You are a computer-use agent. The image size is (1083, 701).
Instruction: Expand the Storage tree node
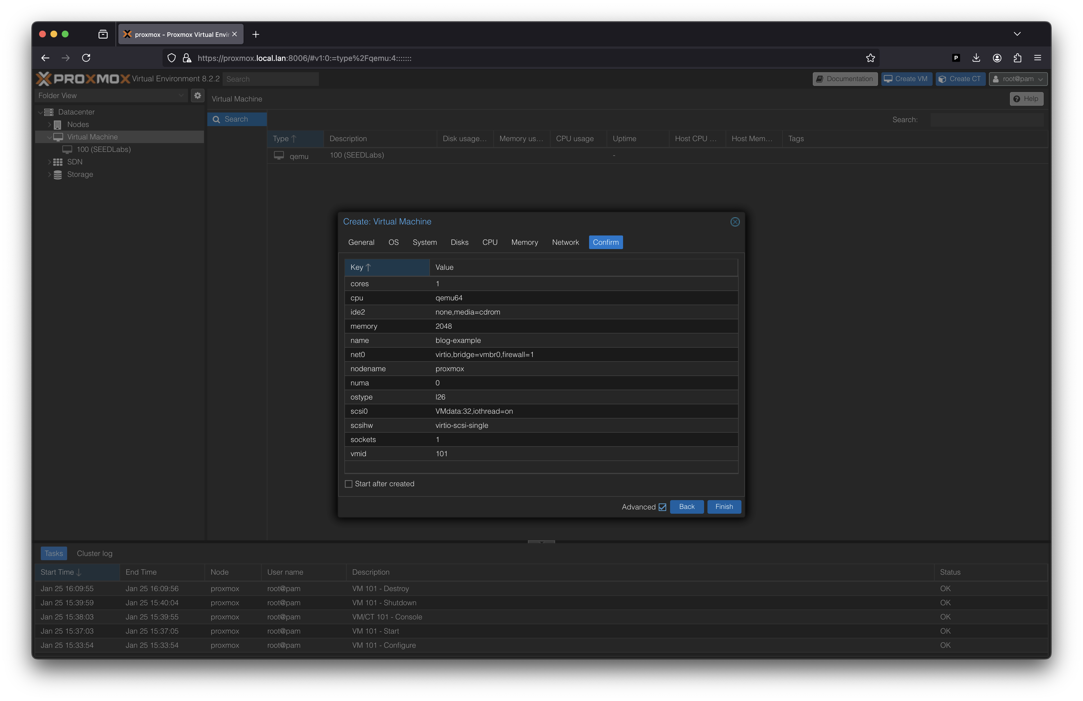[50, 174]
